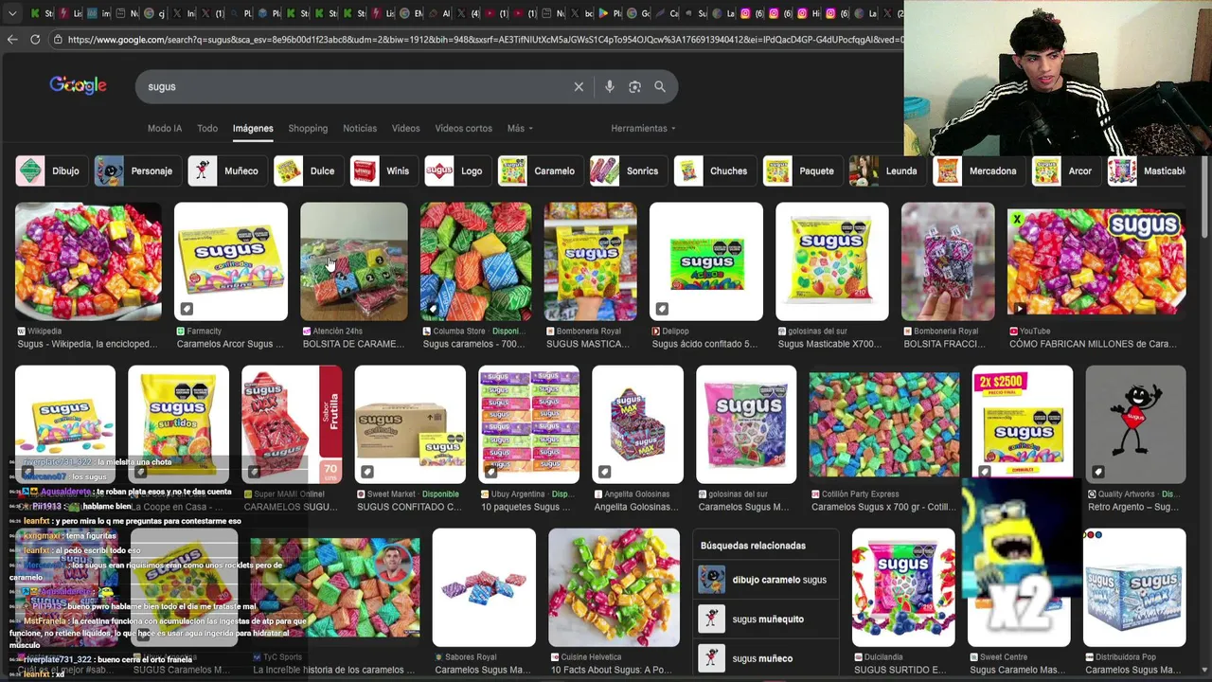
Task: Reload the page
Action: coord(35,39)
